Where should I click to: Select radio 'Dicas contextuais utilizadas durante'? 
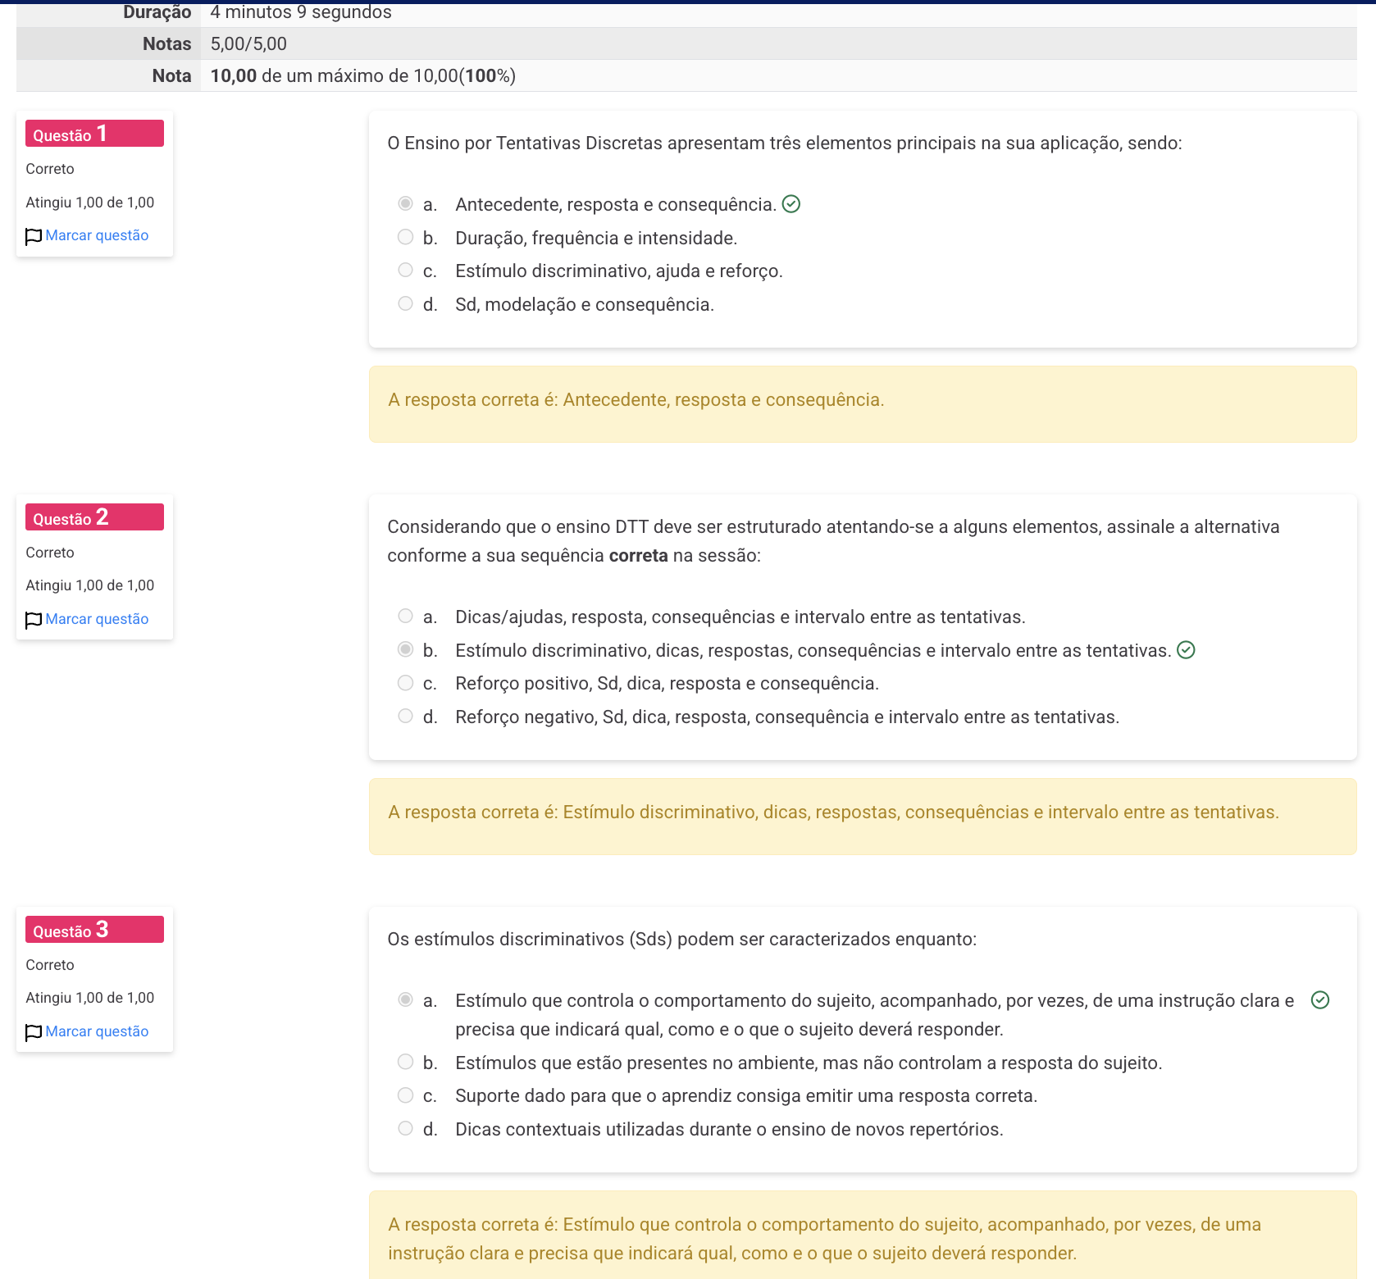[405, 1128]
